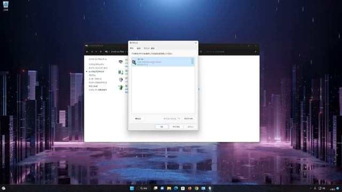Open the notification center icon

[338, 188]
